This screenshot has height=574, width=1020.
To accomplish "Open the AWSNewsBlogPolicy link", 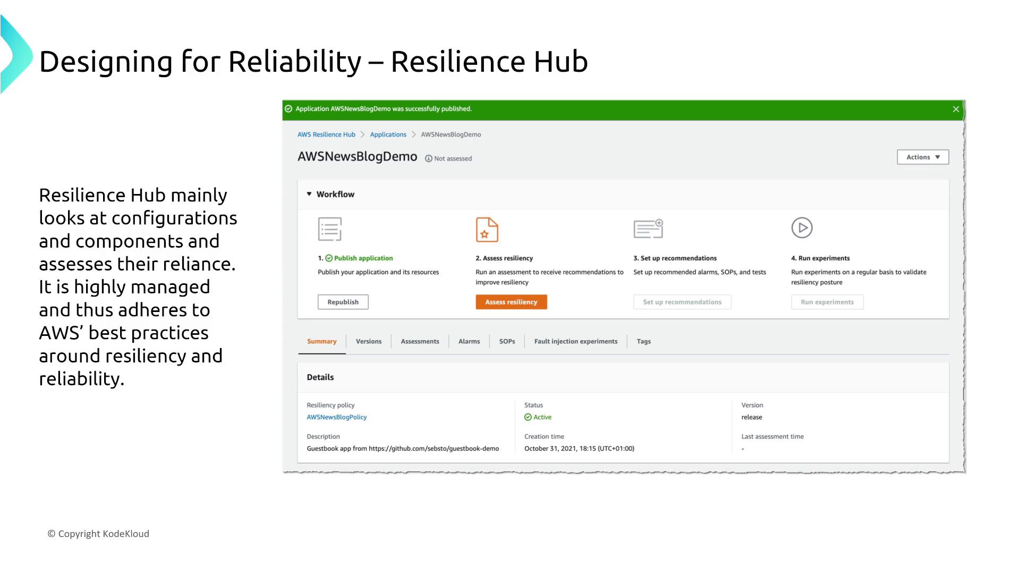I will (336, 417).
